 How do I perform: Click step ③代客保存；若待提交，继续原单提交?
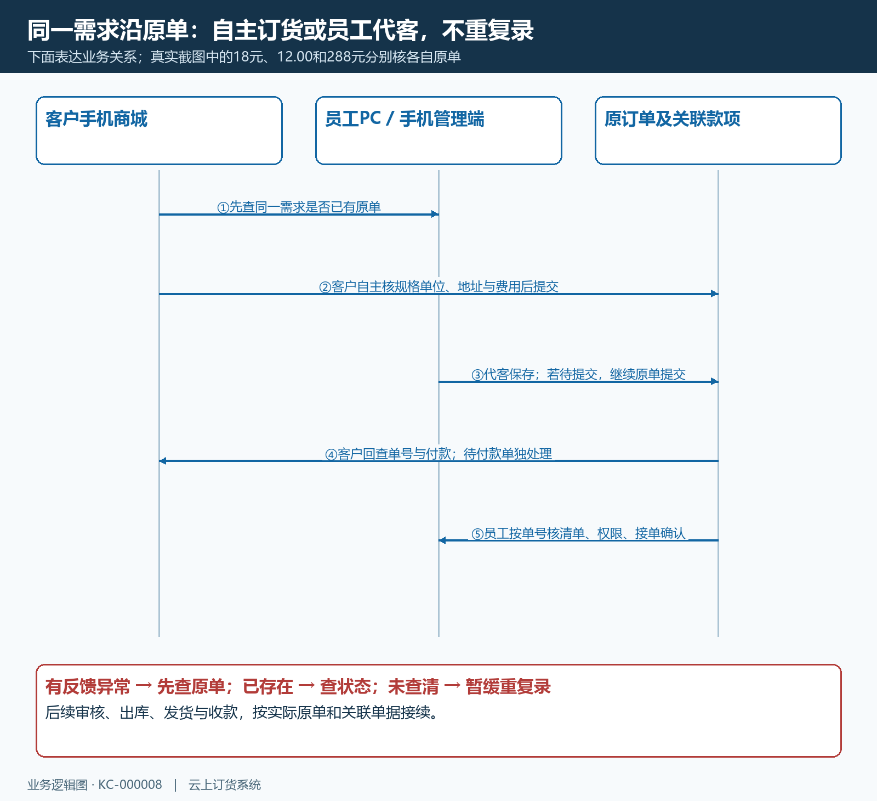pyautogui.click(x=578, y=375)
